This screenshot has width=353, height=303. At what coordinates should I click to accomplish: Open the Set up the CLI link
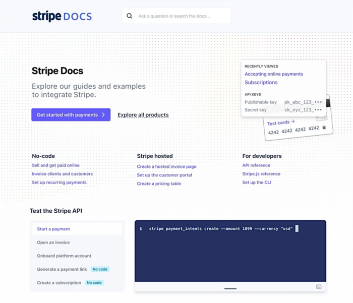(257, 183)
